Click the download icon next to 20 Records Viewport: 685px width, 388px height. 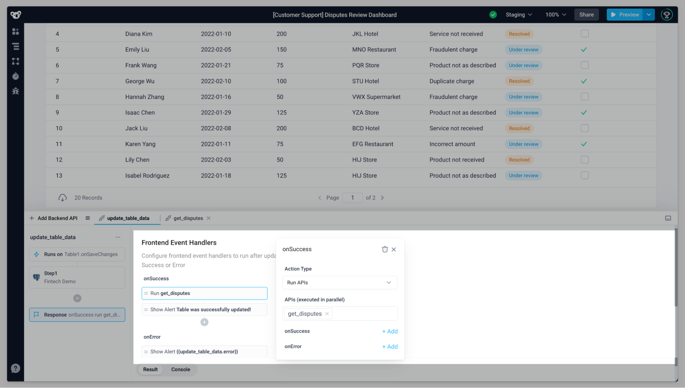coord(62,197)
